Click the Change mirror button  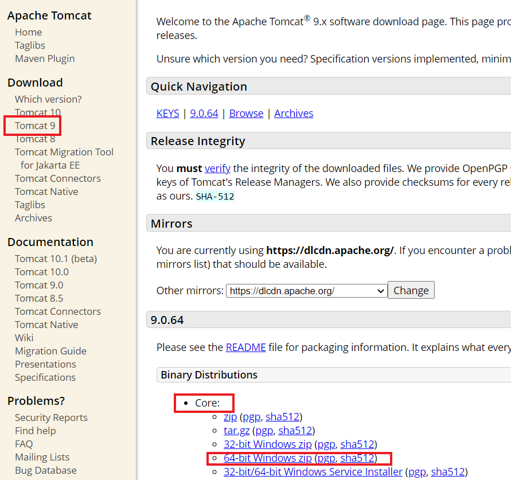pyautogui.click(x=411, y=290)
